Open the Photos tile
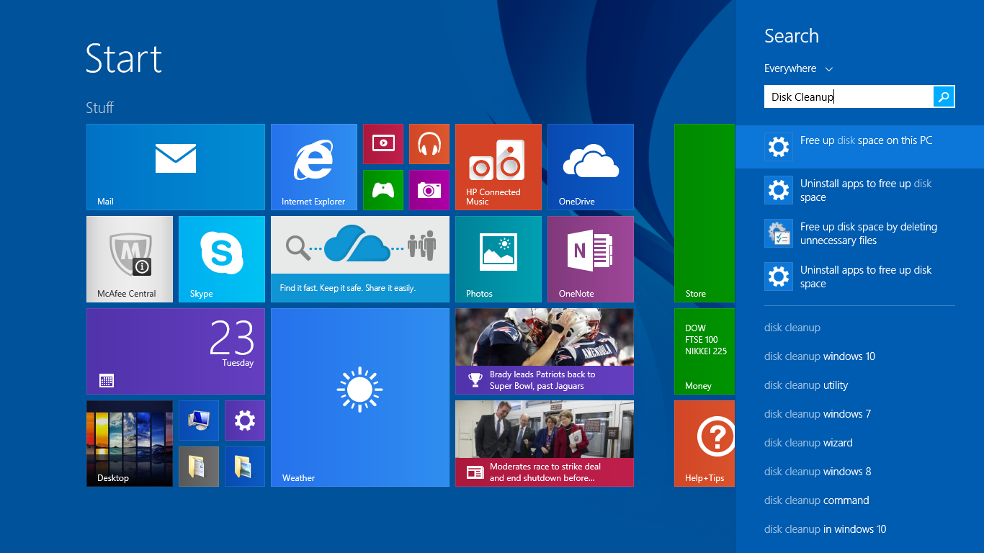The width and height of the screenshot is (984, 553). [498, 259]
